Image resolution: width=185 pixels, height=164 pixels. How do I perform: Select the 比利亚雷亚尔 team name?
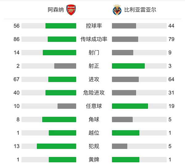click(138, 10)
